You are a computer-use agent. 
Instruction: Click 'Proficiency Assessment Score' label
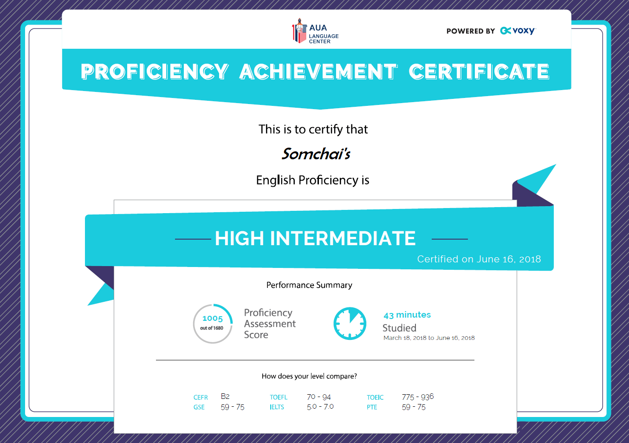click(270, 324)
